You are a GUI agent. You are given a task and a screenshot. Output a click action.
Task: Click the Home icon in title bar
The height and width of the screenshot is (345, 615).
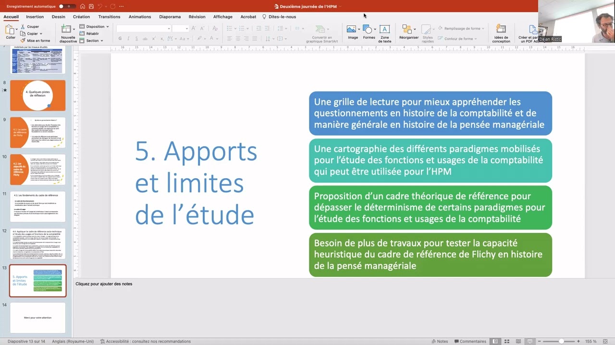point(83,6)
